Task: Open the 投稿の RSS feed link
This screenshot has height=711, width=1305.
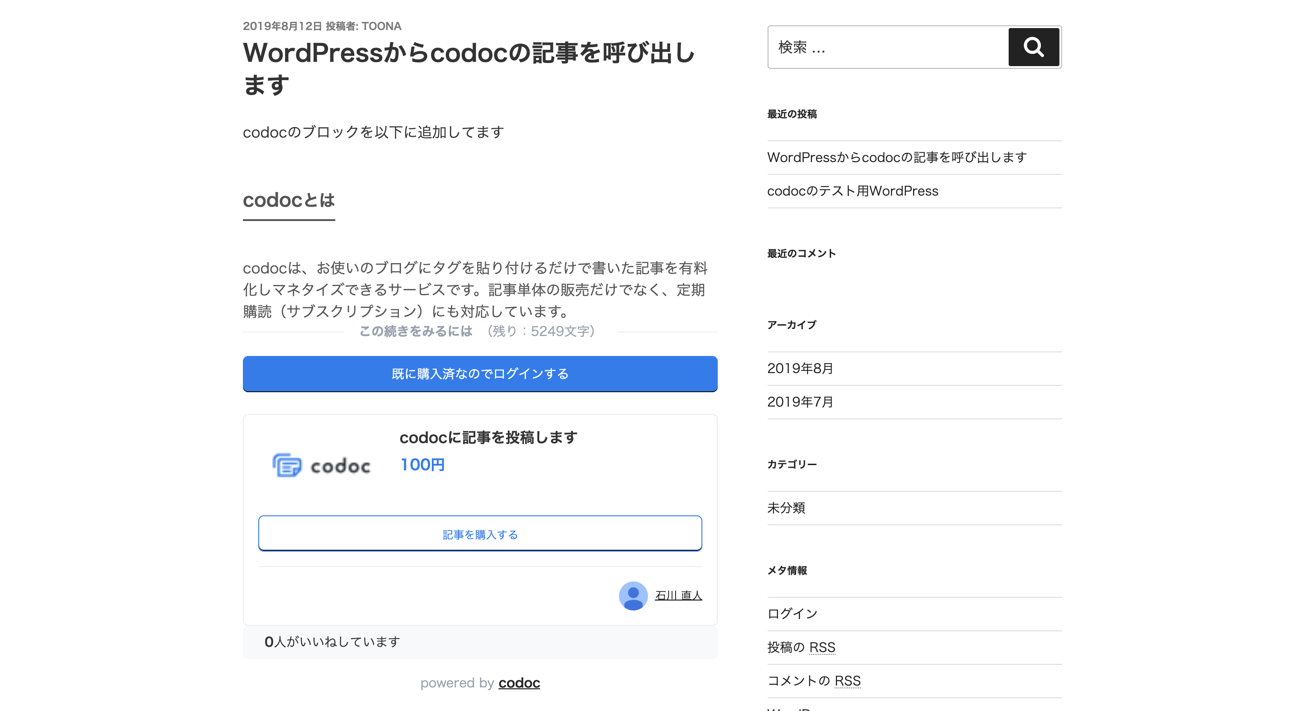Action: [801, 647]
